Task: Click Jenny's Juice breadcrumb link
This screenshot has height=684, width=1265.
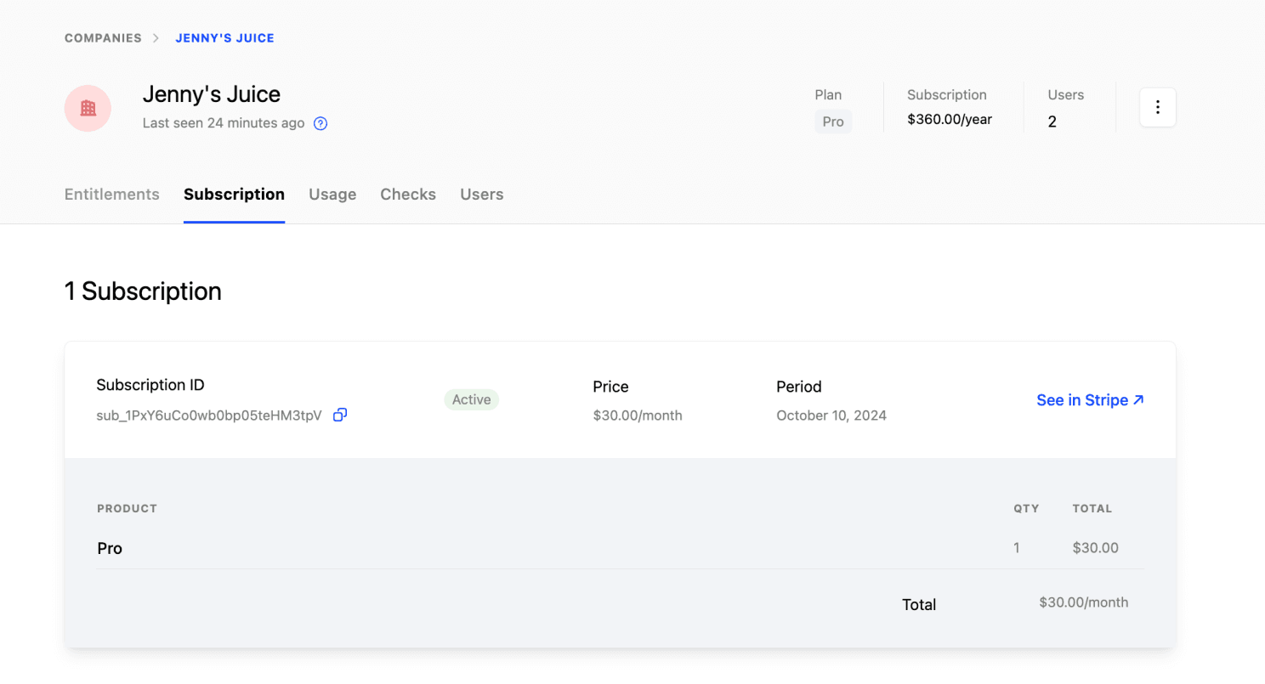Action: tap(224, 38)
